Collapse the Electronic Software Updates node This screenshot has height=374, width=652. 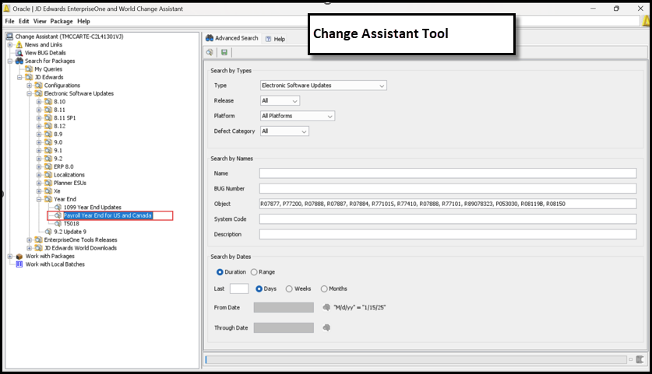[29, 93]
